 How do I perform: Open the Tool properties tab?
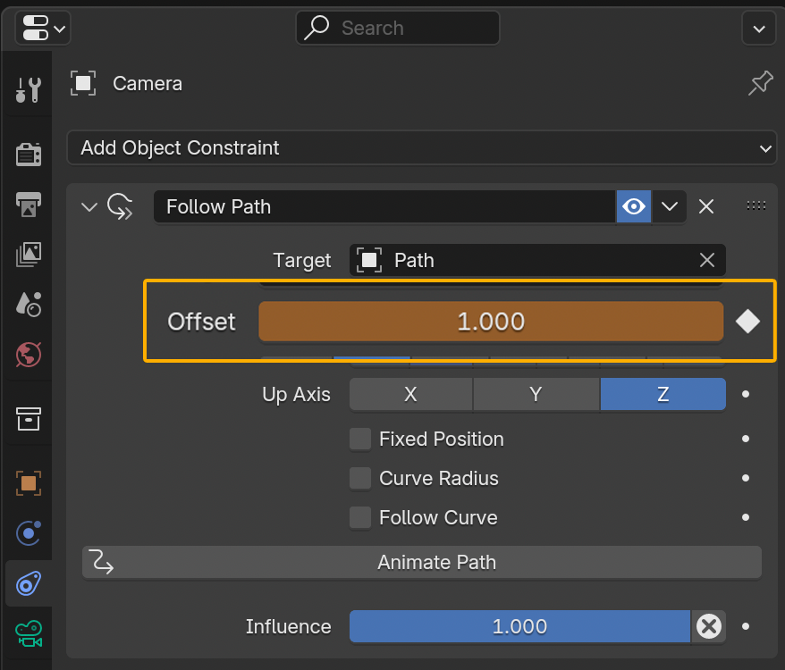[29, 90]
